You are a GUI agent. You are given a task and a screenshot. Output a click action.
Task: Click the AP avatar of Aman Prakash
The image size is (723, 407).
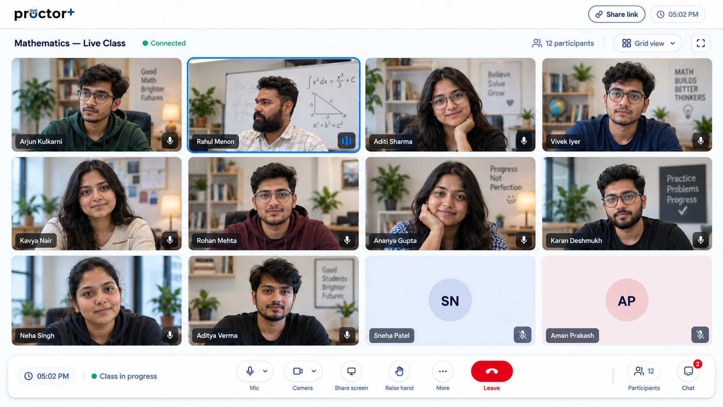pos(627,300)
